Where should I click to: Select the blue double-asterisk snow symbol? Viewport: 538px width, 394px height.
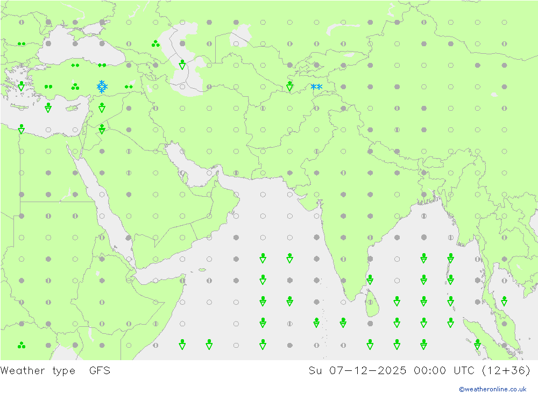tap(316, 87)
